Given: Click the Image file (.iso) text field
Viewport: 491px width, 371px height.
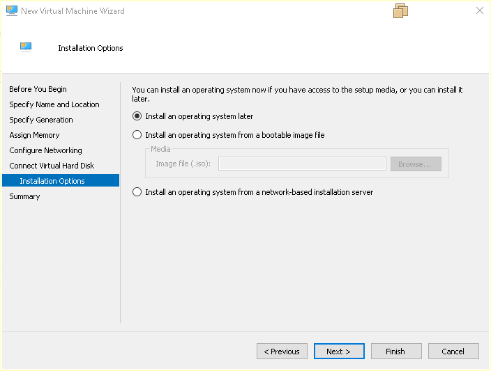Looking at the screenshot, I should [x=302, y=164].
